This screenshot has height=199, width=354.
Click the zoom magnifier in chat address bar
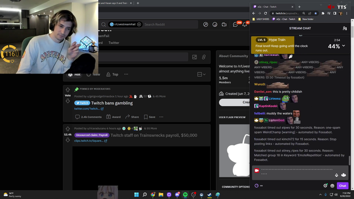304,13
